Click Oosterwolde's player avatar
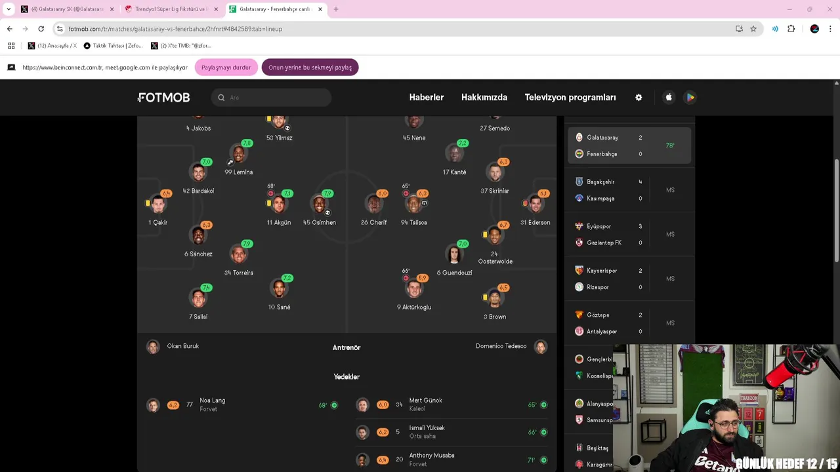The image size is (840, 472). tap(495, 235)
